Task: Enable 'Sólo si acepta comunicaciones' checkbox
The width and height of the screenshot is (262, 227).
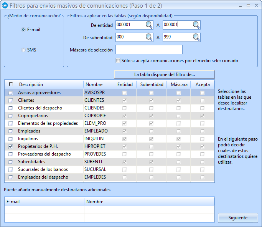Action: click(118, 61)
